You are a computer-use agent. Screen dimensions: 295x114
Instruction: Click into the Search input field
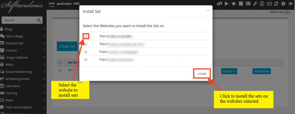coord(19,20)
